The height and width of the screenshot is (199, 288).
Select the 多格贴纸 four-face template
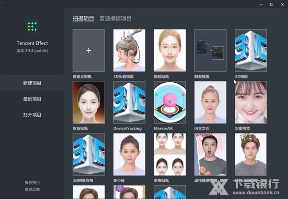coord(170,155)
